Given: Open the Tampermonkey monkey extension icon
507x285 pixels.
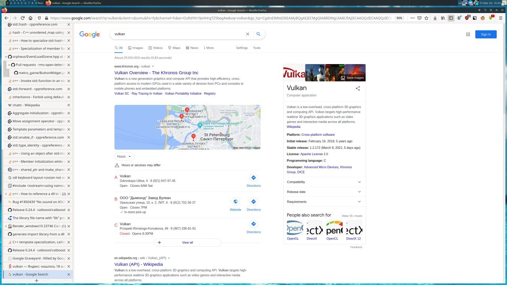Looking at the screenshot, I should (x=483, y=18).
